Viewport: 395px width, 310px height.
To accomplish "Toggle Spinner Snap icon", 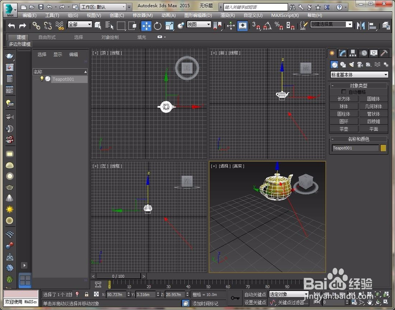I will [x=290, y=26].
